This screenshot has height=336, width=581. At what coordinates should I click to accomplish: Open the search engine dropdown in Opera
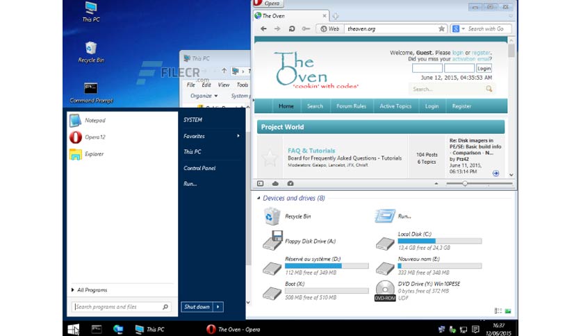[x=463, y=28]
